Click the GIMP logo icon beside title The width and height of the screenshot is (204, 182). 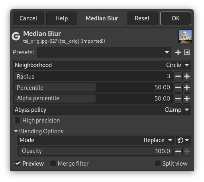coord(16,36)
